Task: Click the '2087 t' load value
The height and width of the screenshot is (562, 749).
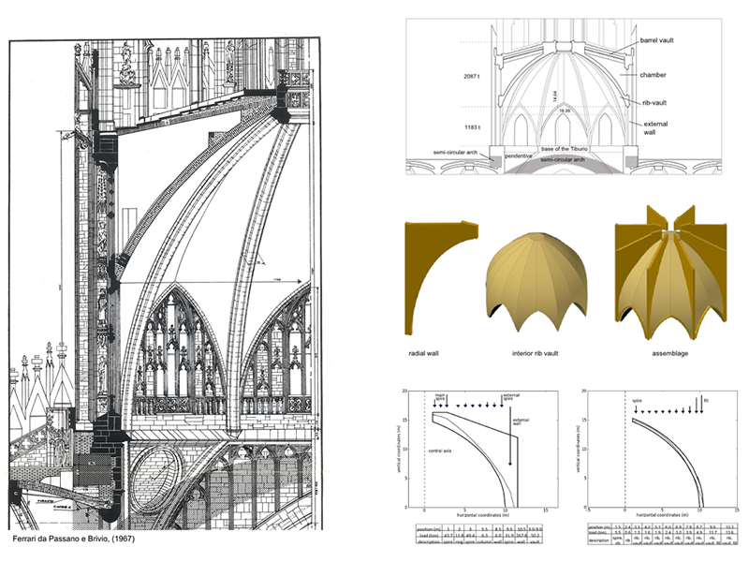Action: pyautogui.click(x=472, y=77)
